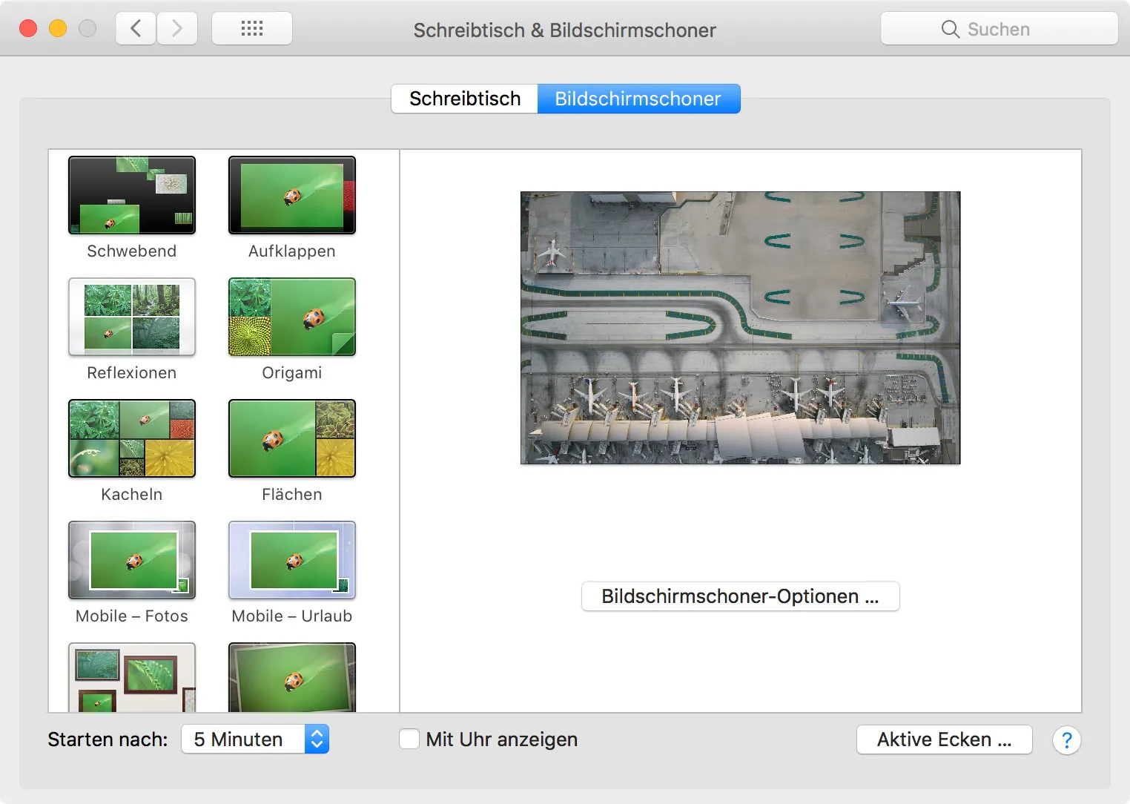Select the Schwebend screensaver thumbnail
This screenshot has height=804, width=1130.
coord(132,195)
